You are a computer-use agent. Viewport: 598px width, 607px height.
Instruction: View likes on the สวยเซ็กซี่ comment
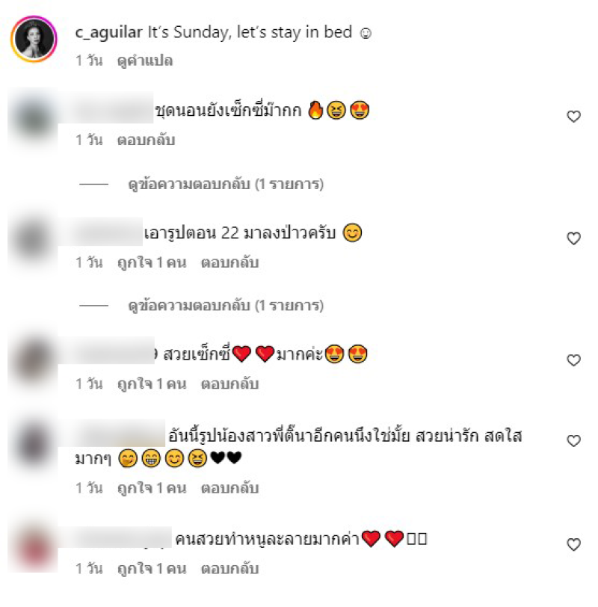(x=152, y=384)
